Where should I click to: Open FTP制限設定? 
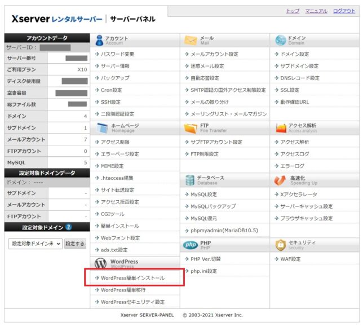pyautogui.click(x=205, y=154)
